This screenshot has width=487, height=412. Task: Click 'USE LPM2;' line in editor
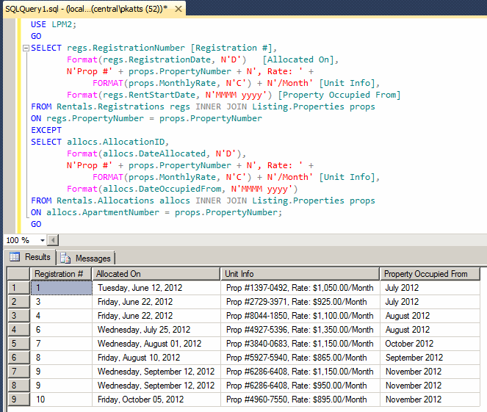54,24
